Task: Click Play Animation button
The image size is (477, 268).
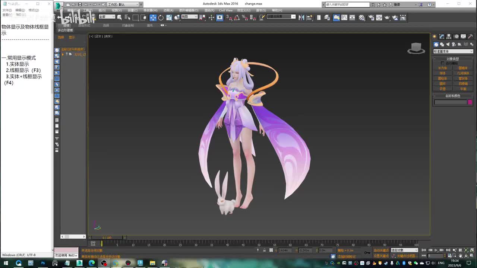Action: (x=436, y=250)
